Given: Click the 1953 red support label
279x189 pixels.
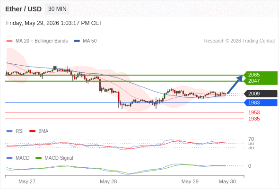Looking at the screenshot, I should click(x=254, y=112).
